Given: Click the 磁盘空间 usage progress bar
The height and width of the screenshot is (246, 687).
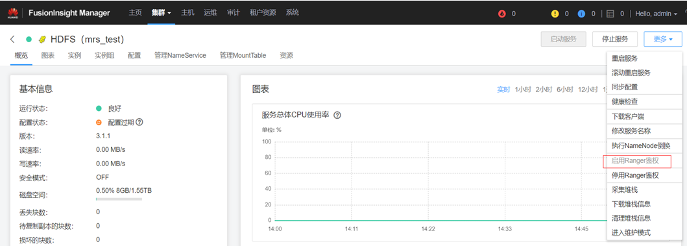Looking at the screenshot, I should click(x=119, y=199).
